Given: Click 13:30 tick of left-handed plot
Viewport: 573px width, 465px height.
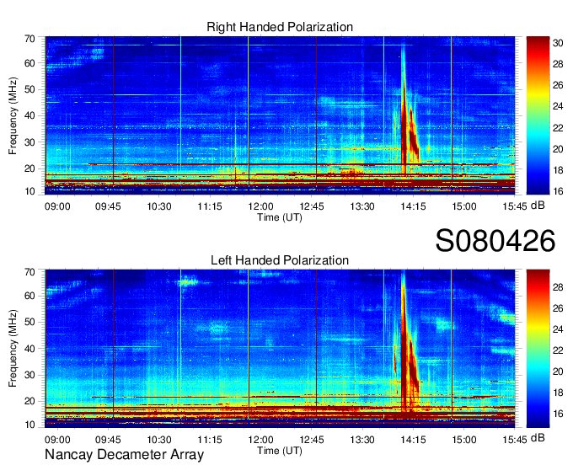Looking at the screenshot, I should click(x=362, y=440).
